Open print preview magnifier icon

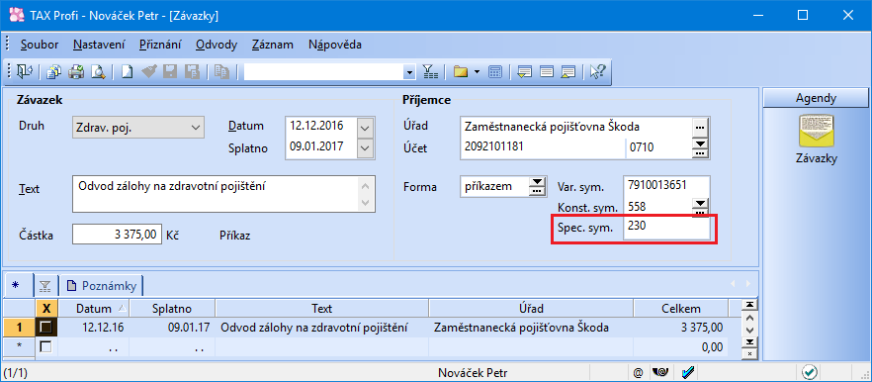point(98,72)
